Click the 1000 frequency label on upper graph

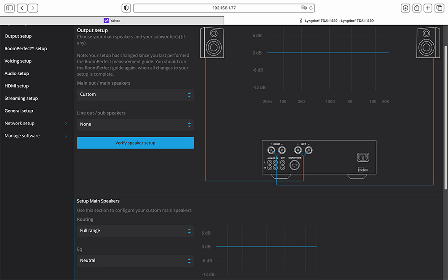click(x=330, y=102)
